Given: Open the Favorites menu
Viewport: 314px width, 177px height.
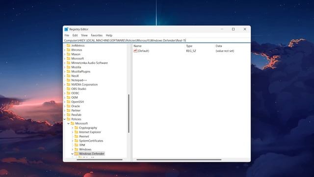Looking at the screenshot, I should [x=97, y=35].
